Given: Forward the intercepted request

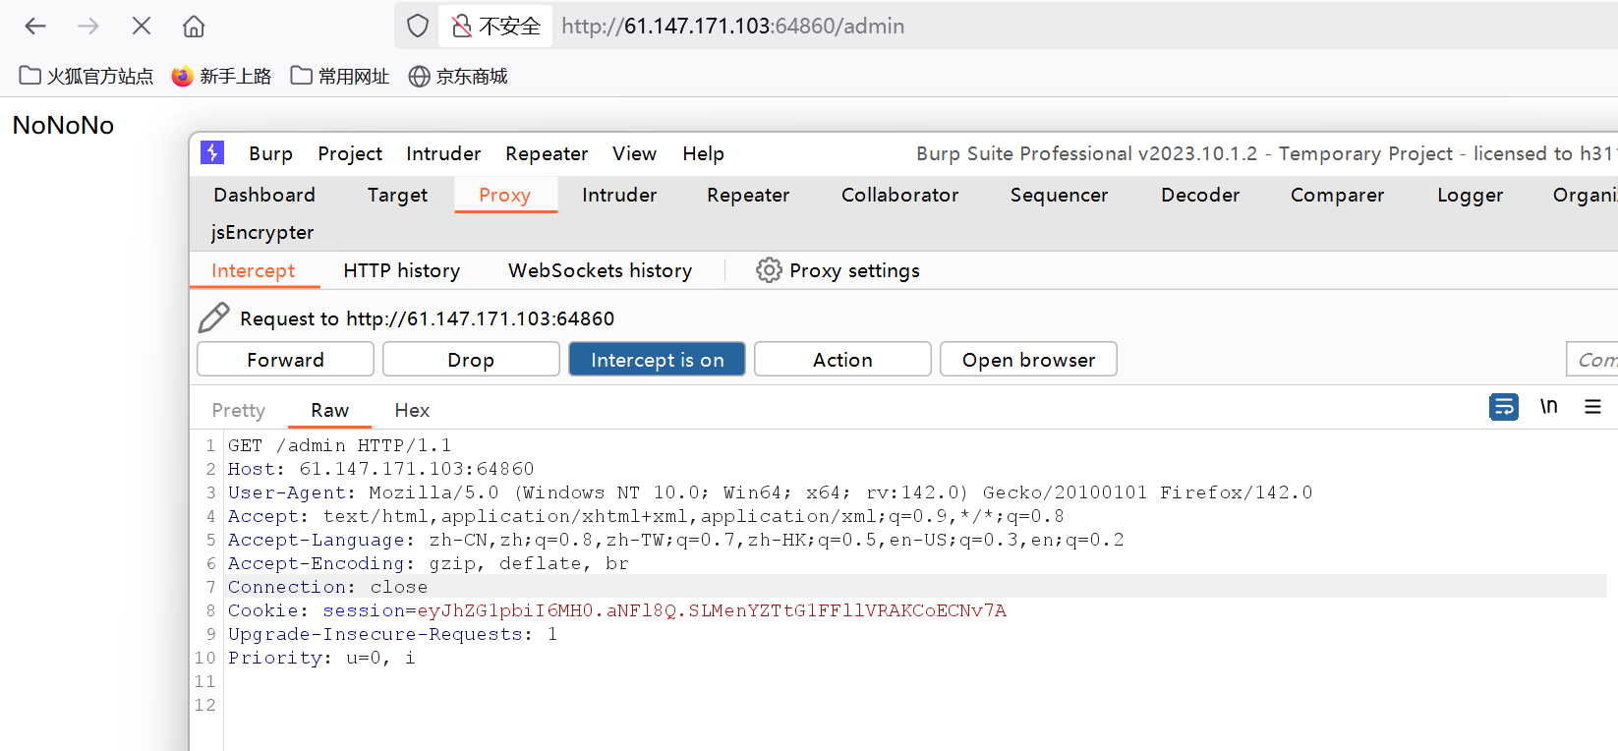Looking at the screenshot, I should pyautogui.click(x=285, y=360).
